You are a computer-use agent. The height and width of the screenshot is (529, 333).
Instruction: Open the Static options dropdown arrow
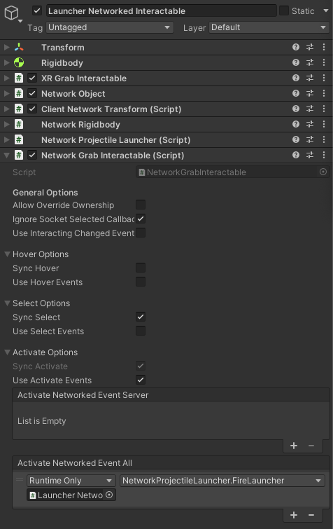325,11
